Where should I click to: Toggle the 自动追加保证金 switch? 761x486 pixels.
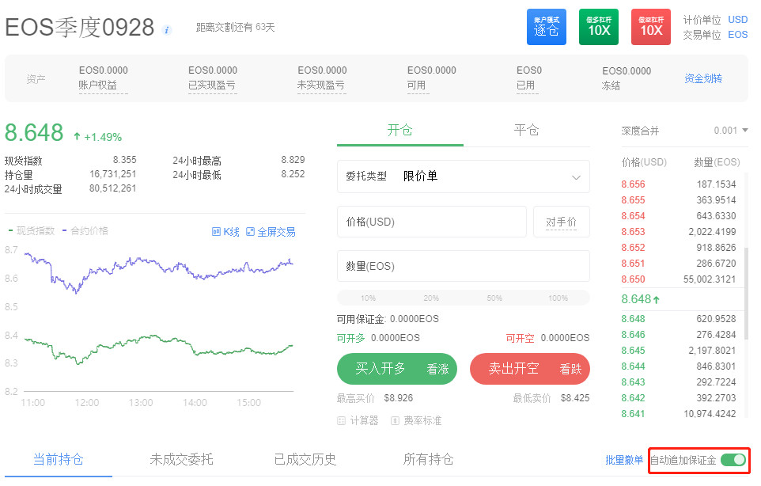pos(733,460)
